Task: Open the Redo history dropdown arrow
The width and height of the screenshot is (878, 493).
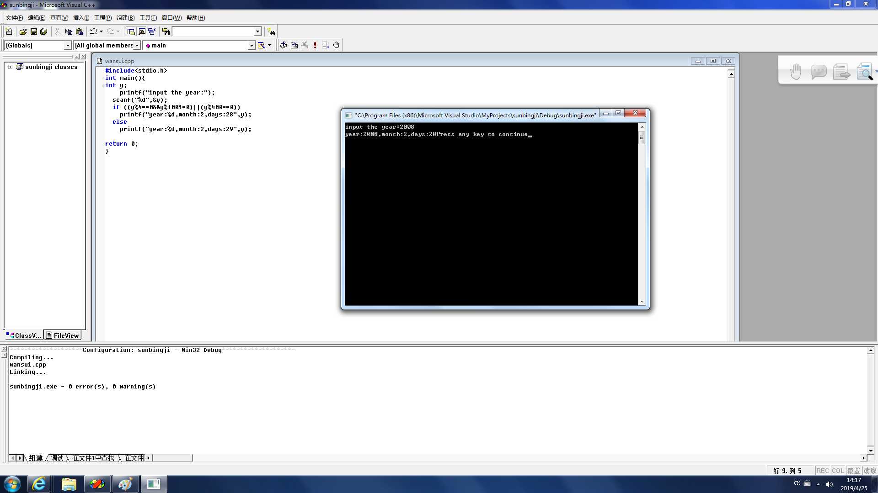Action: pos(118,31)
